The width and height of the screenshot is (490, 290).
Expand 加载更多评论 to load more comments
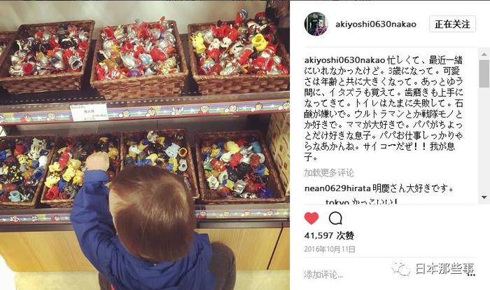pyautogui.click(x=329, y=173)
